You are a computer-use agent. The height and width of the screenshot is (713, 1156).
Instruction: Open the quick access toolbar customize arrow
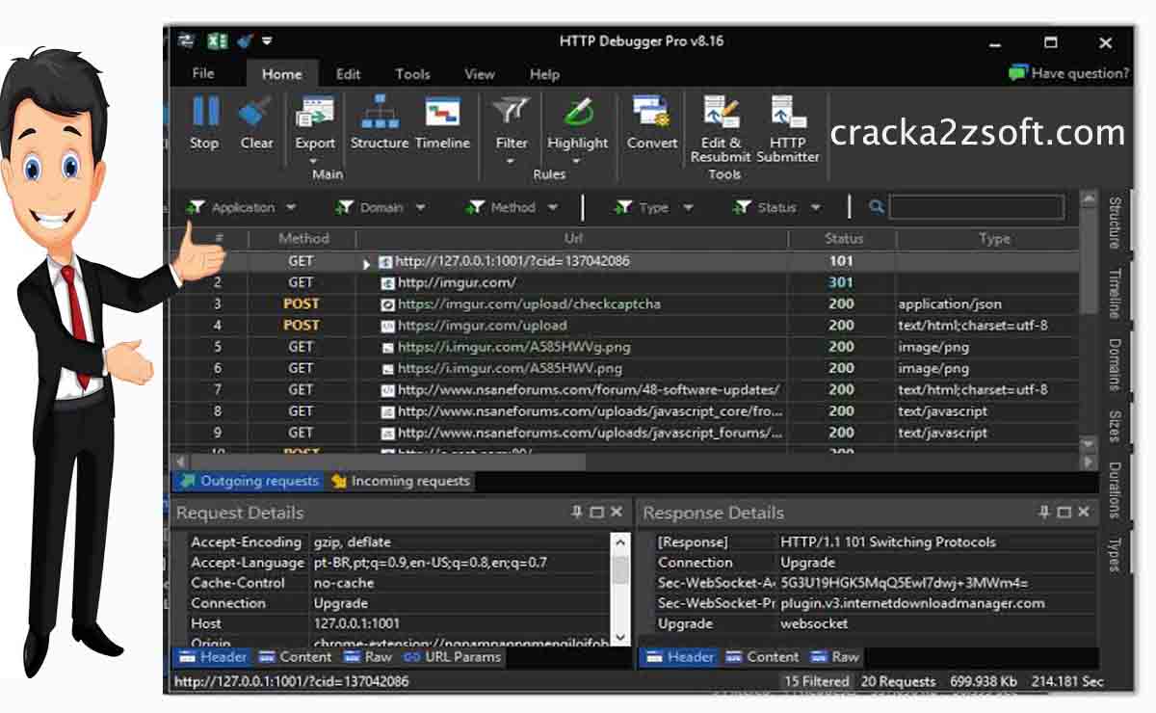(x=267, y=41)
